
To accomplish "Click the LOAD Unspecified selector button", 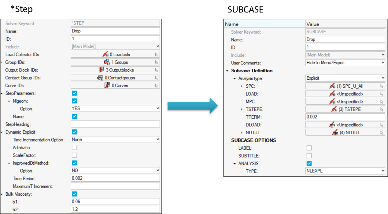I will (345, 94).
